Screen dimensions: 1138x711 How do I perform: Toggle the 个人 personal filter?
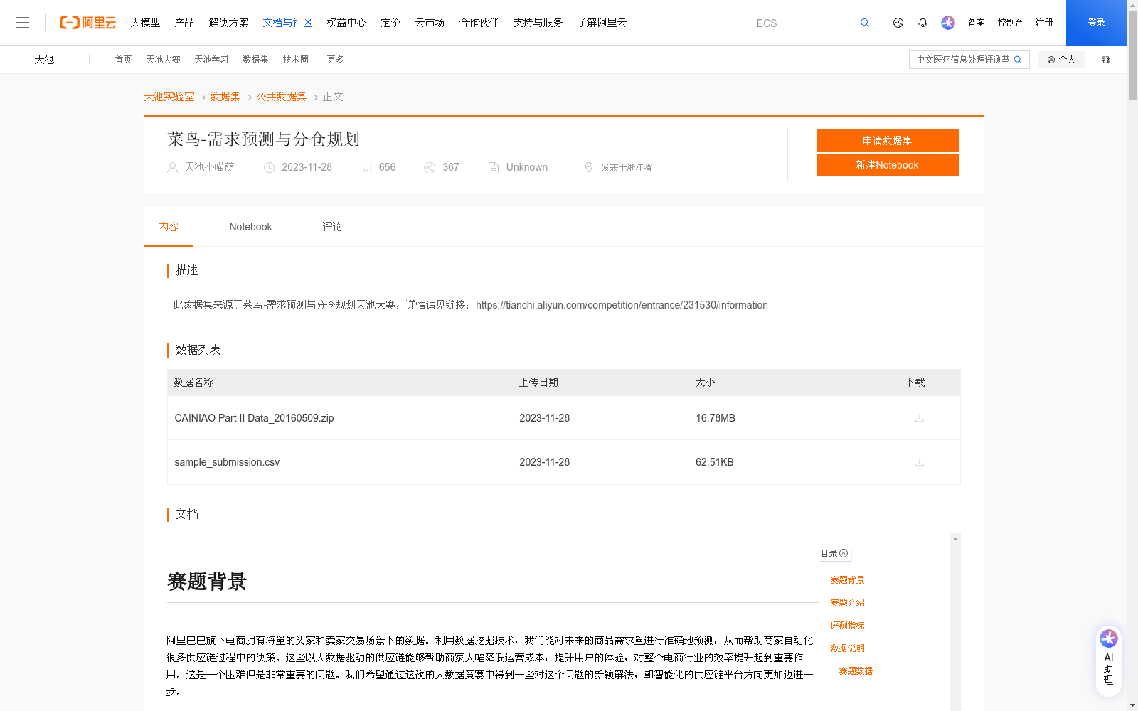1061,60
